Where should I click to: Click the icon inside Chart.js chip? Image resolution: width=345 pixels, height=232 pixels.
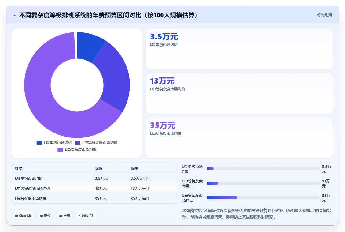pos(17,216)
